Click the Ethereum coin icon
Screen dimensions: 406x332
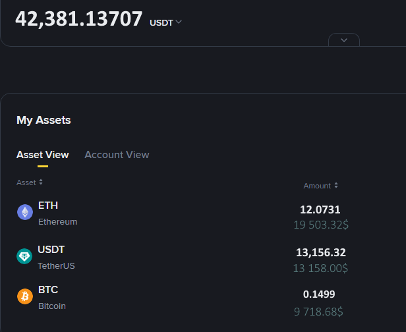[x=25, y=212]
